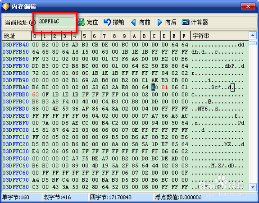Click the 地址 column header

pos(17,36)
